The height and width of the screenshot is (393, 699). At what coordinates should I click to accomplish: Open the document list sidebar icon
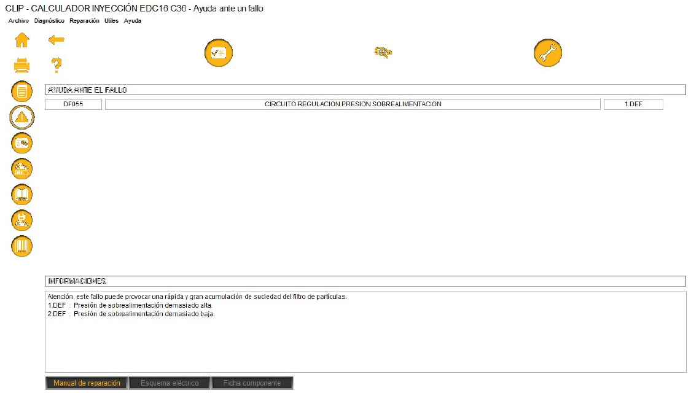22,91
